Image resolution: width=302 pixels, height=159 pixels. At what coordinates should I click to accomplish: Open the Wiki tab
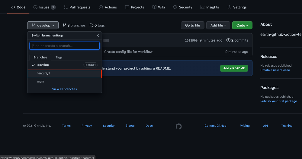click(x=159, y=7)
